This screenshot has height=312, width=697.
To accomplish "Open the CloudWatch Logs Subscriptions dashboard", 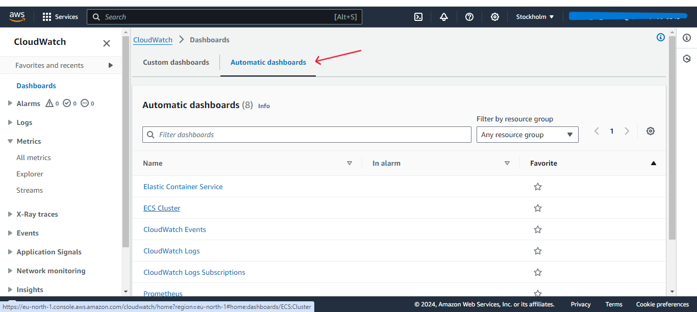I will point(194,272).
